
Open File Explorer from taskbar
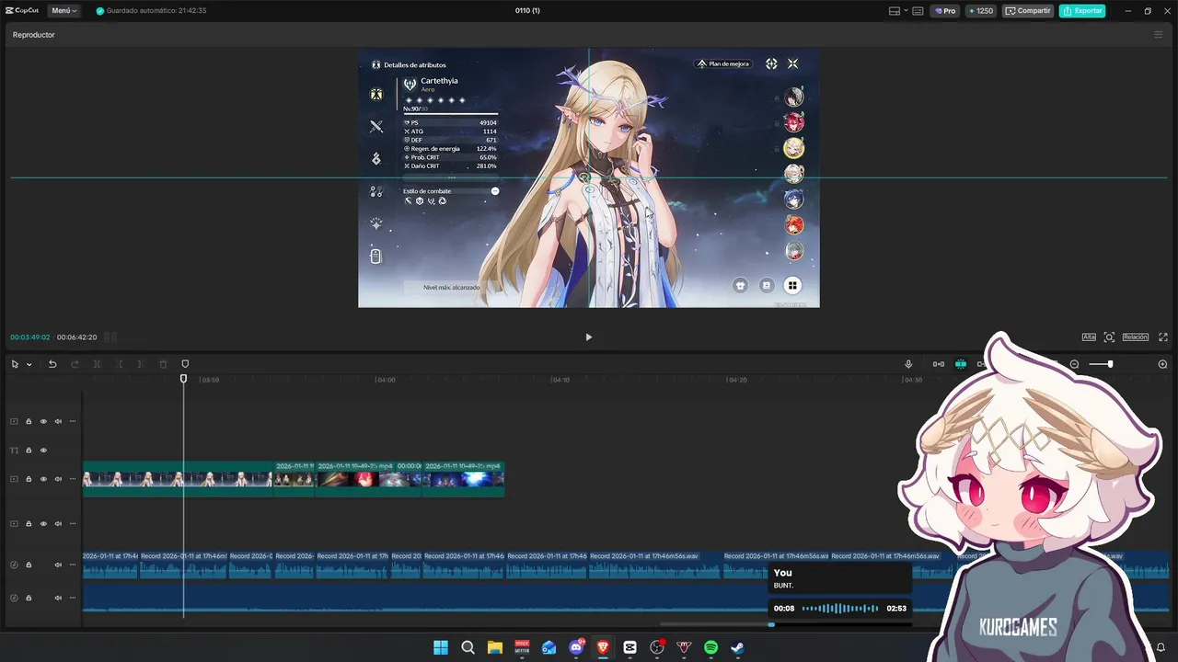(x=494, y=647)
